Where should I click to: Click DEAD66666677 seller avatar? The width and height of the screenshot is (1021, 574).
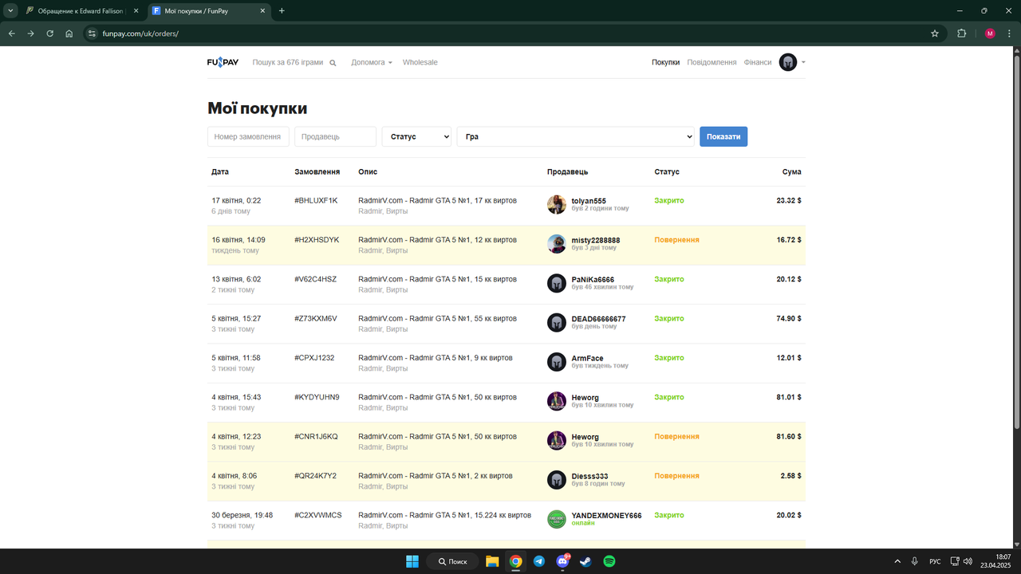[x=557, y=322]
